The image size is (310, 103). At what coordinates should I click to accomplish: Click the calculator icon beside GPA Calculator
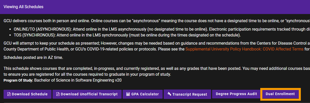[128, 94]
